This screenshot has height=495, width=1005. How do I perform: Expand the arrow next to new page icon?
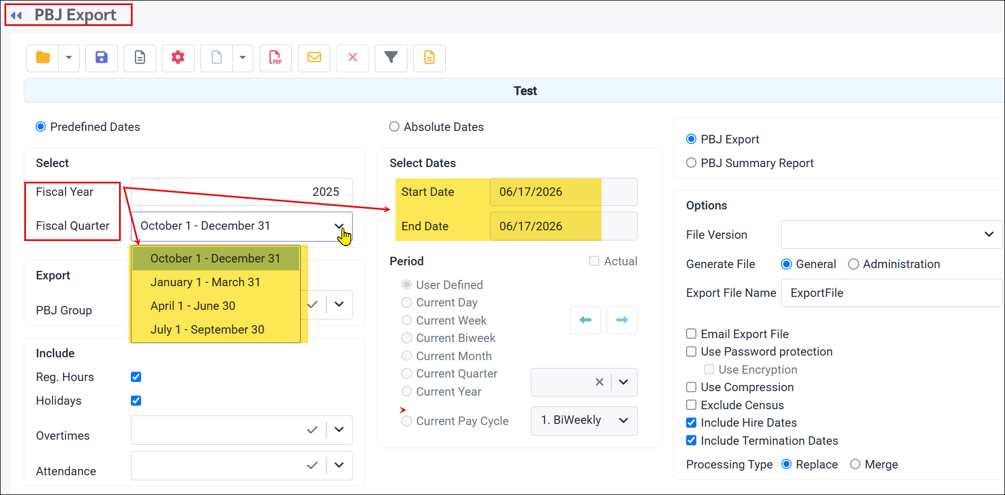pos(243,58)
